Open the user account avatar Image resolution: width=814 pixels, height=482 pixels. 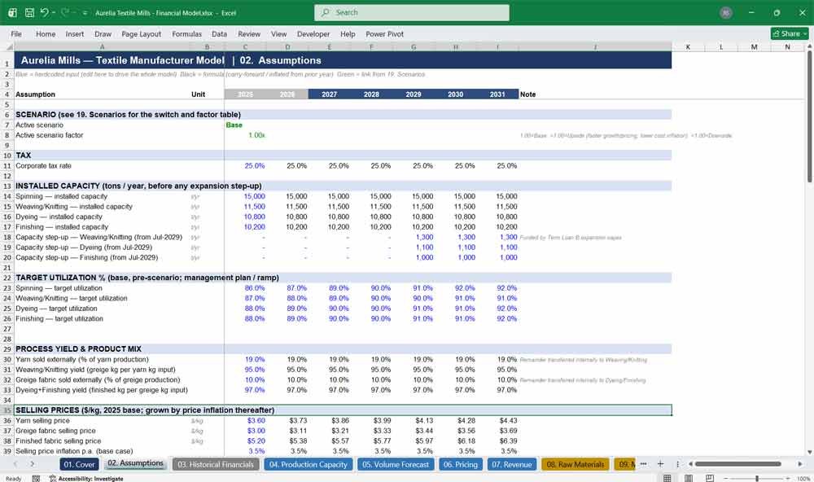pyautogui.click(x=726, y=12)
